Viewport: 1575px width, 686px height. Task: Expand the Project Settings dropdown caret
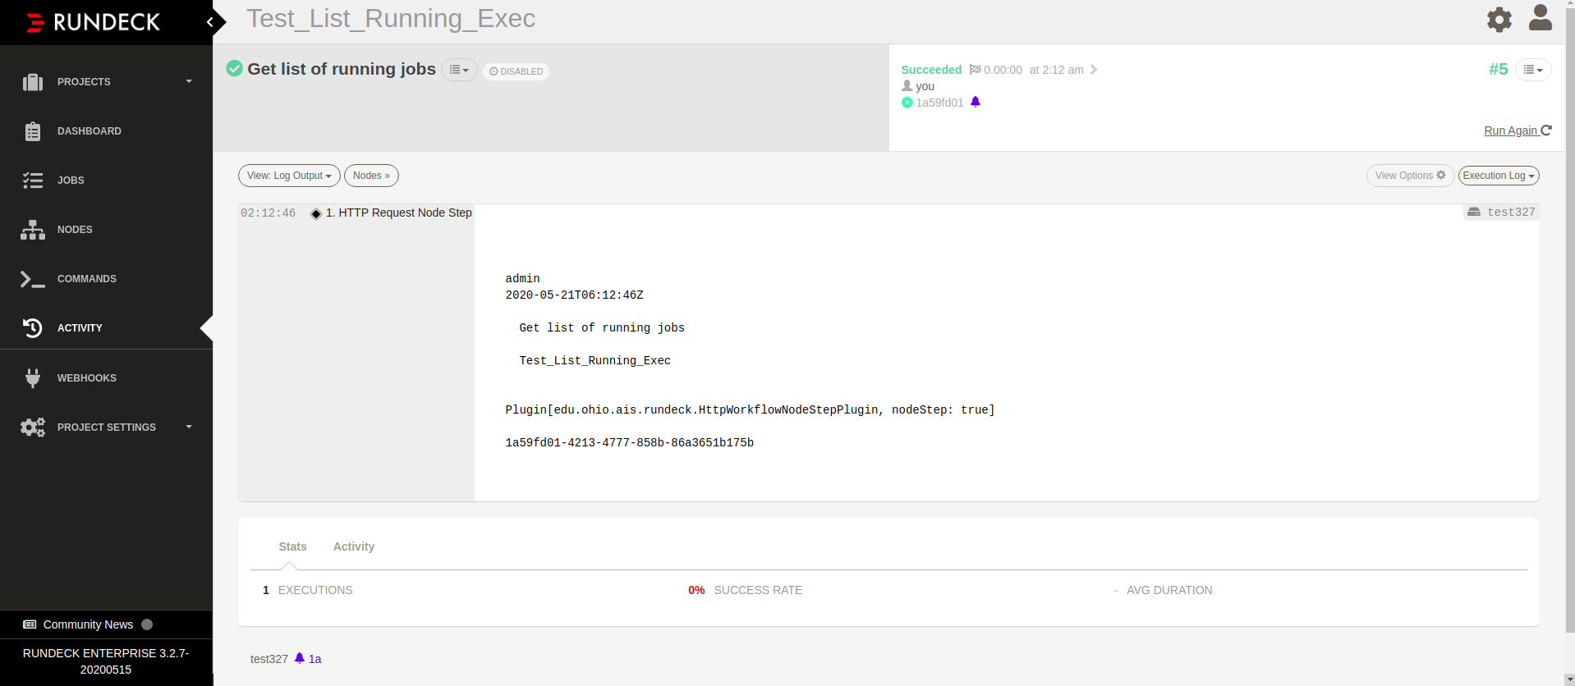point(189,428)
